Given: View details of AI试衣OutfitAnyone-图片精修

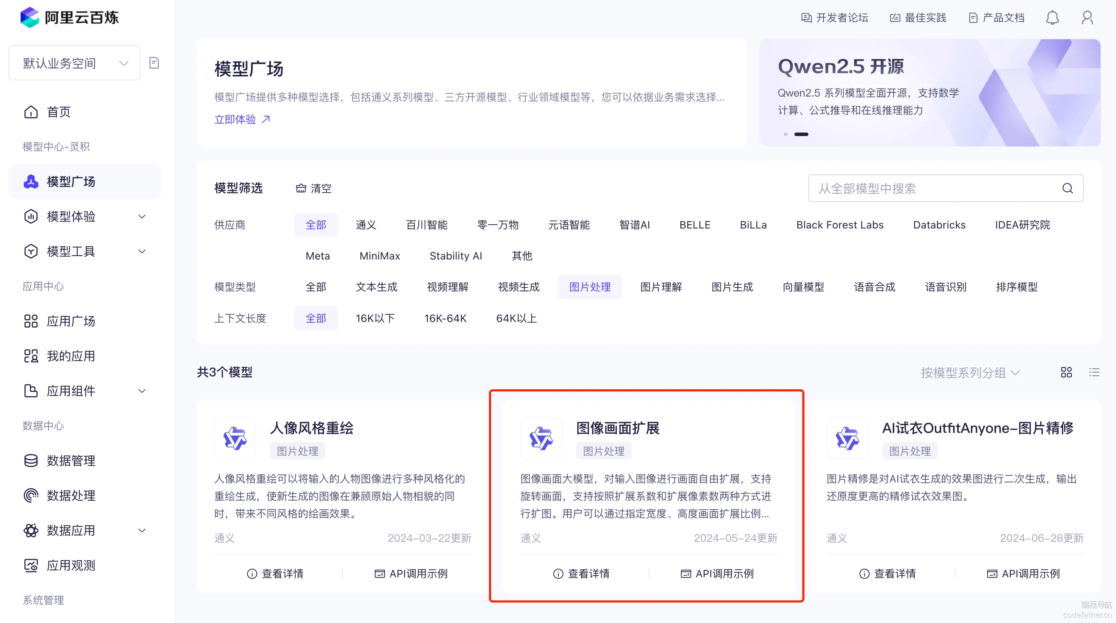Looking at the screenshot, I should click(x=888, y=573).
